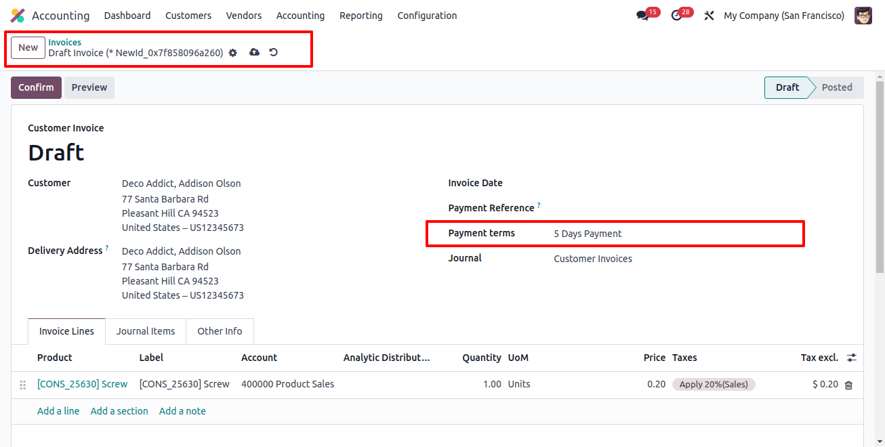Open the Accounting menu item
The height and width of the screenshot is (447, 885).
tap(300, 16)
